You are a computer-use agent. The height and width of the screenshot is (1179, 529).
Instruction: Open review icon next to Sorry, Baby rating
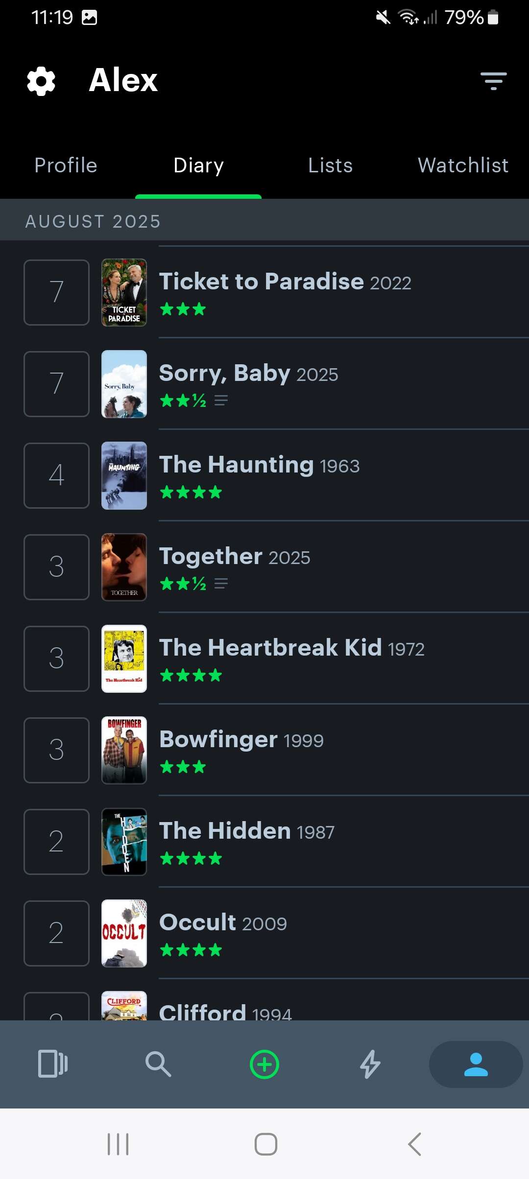(221, 401)
